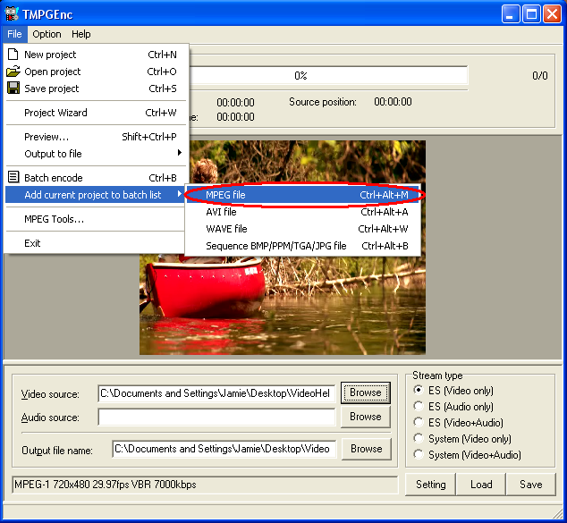Screen dimensions: 567x523
Task: Browse for the video source
Action: (366, 392)
